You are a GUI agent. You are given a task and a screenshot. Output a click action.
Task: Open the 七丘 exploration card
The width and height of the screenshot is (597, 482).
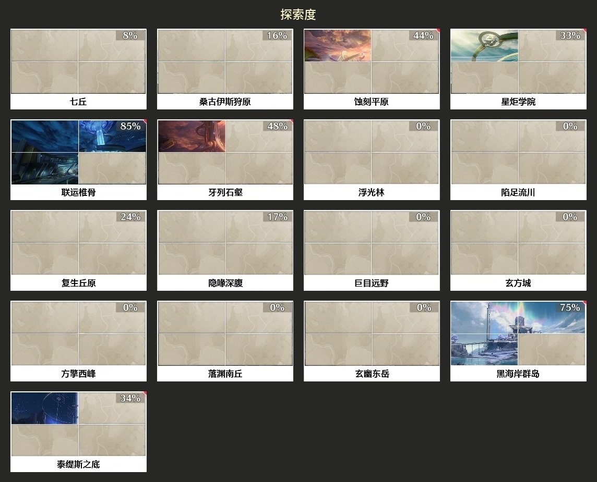point(78,69)
